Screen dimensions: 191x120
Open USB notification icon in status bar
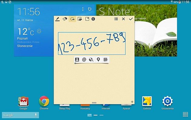pyautogui.click(x=2, y=2)
